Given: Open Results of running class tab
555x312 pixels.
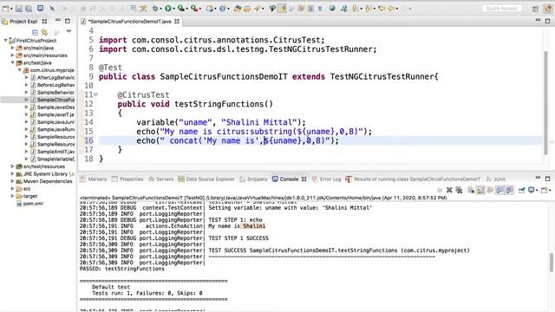Looking at the screenshot, I should point(413,179).
